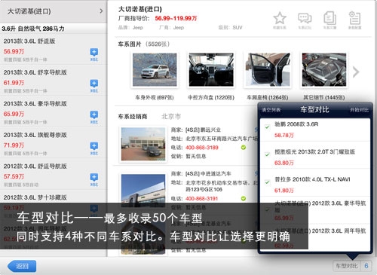Click the 车系经销商 section title

pos(133,117)
